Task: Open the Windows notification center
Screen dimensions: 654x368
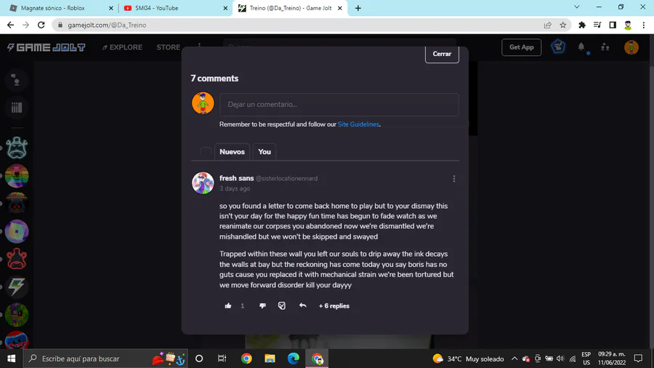Action: coord(638,359)
